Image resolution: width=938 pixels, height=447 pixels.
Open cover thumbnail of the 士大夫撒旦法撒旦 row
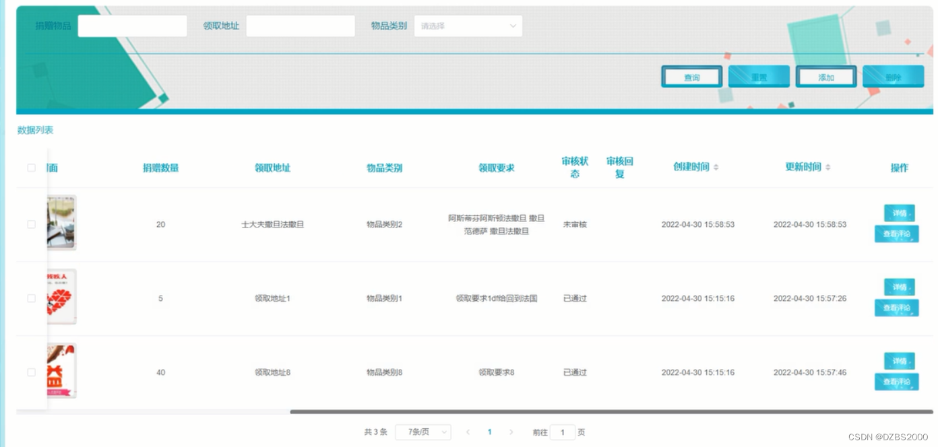tap(61, 223)
